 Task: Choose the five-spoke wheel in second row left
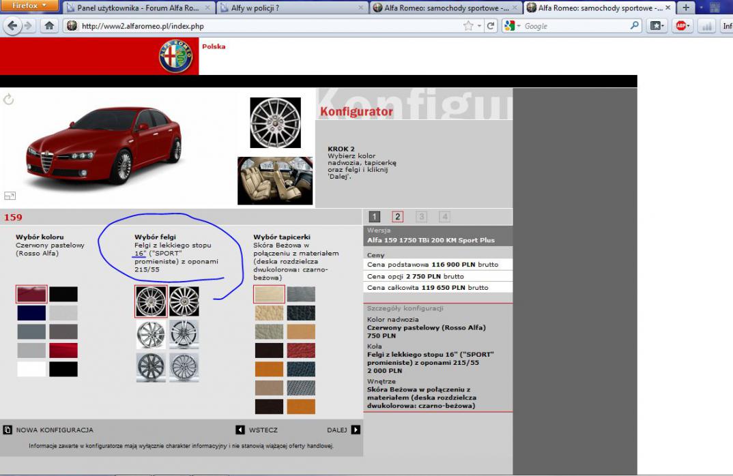(x=151, y=334)
